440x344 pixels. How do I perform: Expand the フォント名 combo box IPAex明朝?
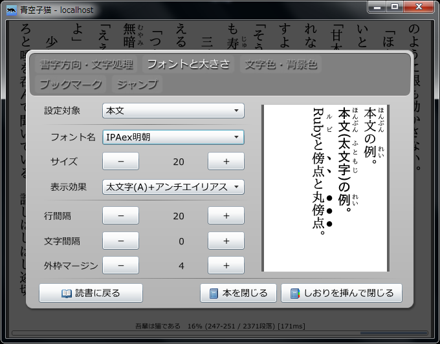tap(173, 137)
